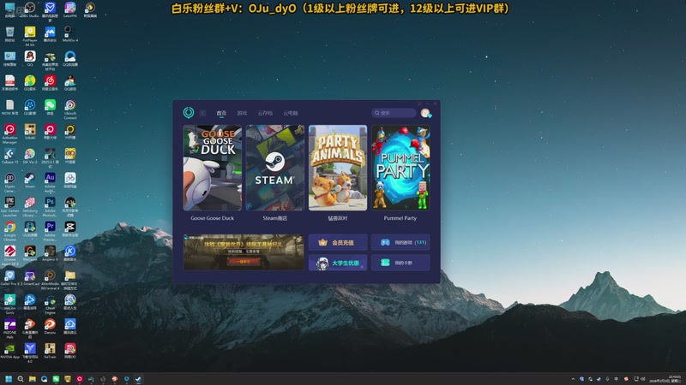
Task: Focus the 搜索 search field
Action: [x=394, y=113]
